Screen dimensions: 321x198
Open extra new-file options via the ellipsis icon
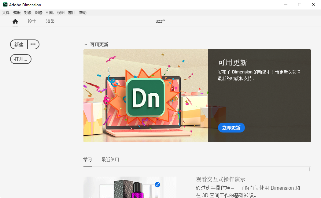point(33,44)
